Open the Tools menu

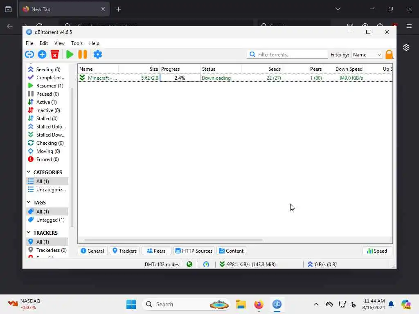pyautogui.click(x=77, y=43)
